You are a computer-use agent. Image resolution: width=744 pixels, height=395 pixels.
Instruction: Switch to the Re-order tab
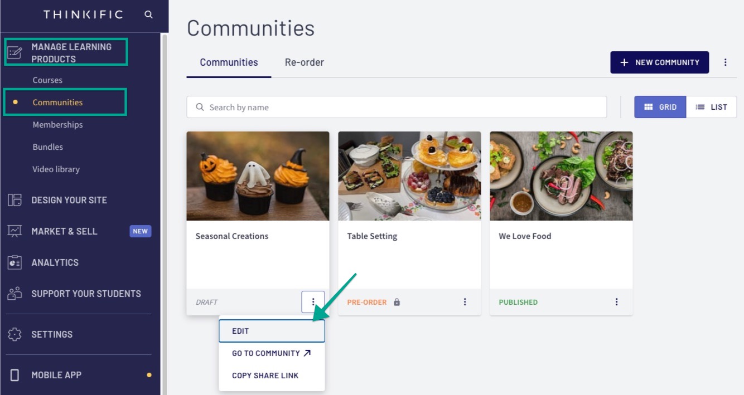click(x=304, y=62)
